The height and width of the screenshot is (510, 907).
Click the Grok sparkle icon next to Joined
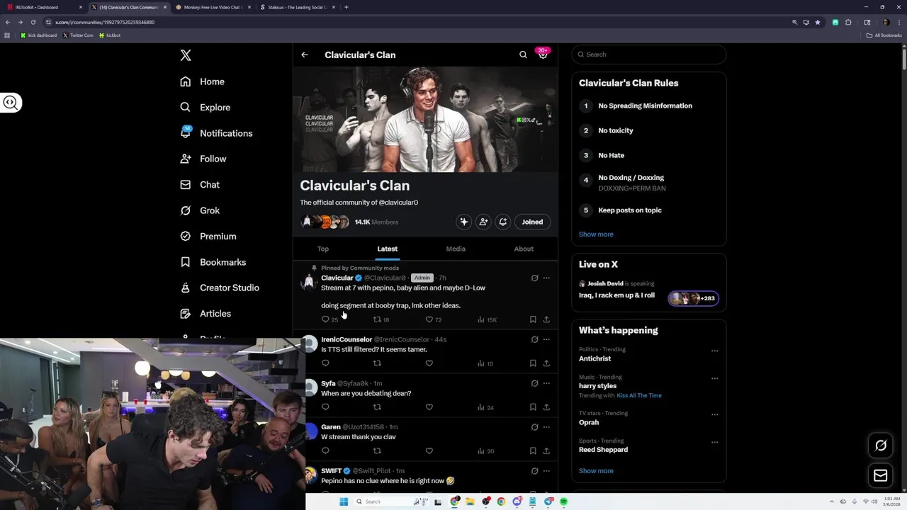click(x=464, y=222)
